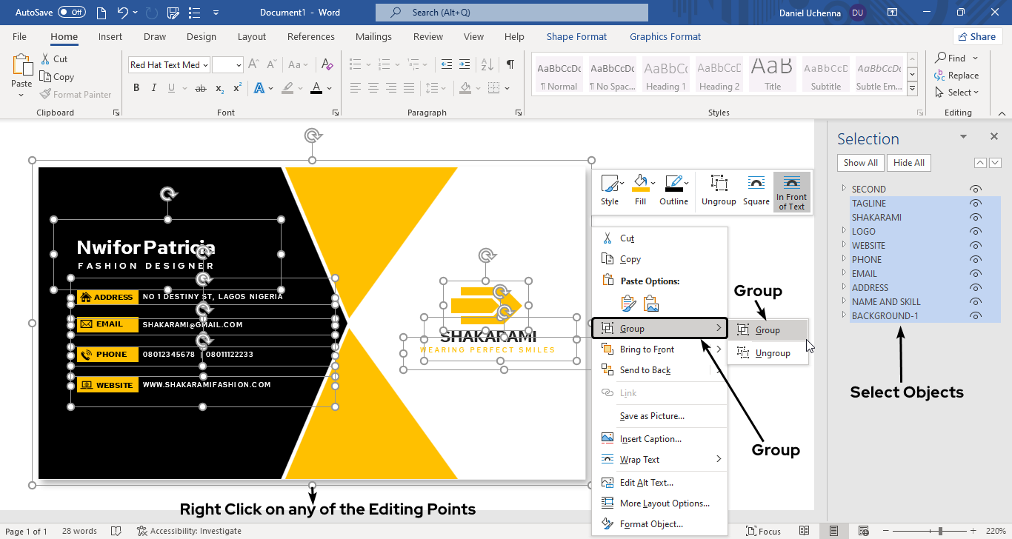Adjust the zoom slider in status bar
This screenshot has height=539, width=1012.
point(940,531)
